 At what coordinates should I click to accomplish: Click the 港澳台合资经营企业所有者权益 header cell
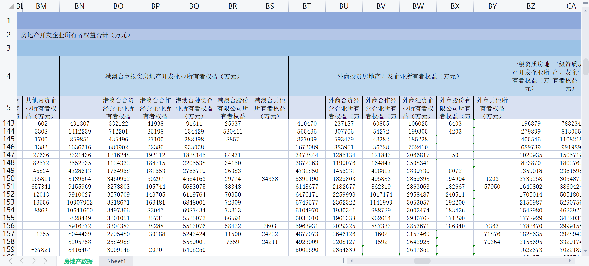pyautogui.click(x=119, y=107)
